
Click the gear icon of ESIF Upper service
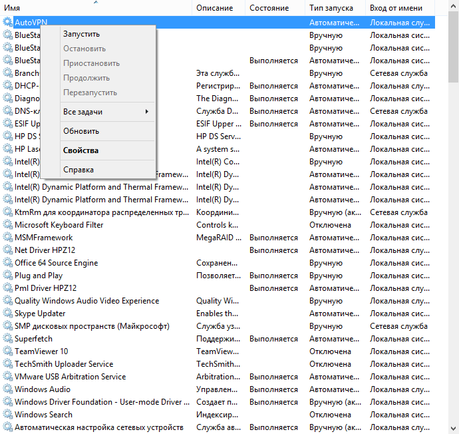[7, 124]
